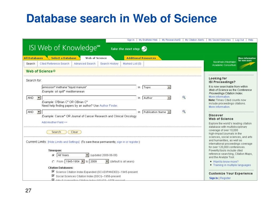Uncheck Social Sciences Citation Index checkbox

tap(53, 176)
